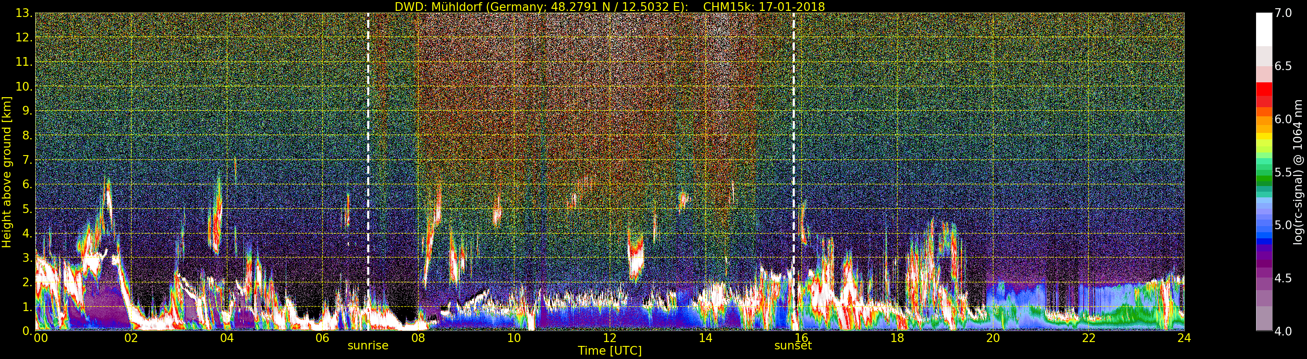Click the colorbar value label '6.5'

click(x=1283, y=66)
